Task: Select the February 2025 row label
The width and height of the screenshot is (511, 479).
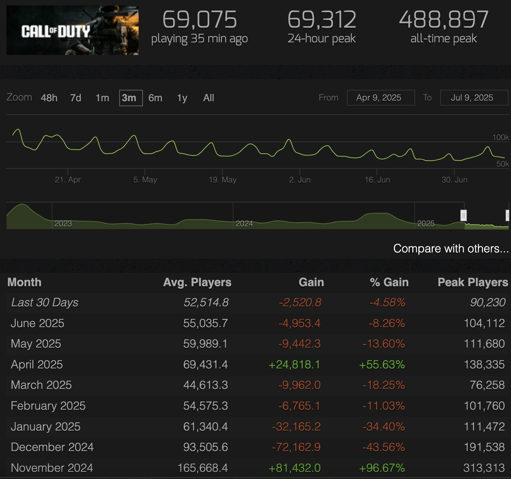Action: (x=48, y=406)
